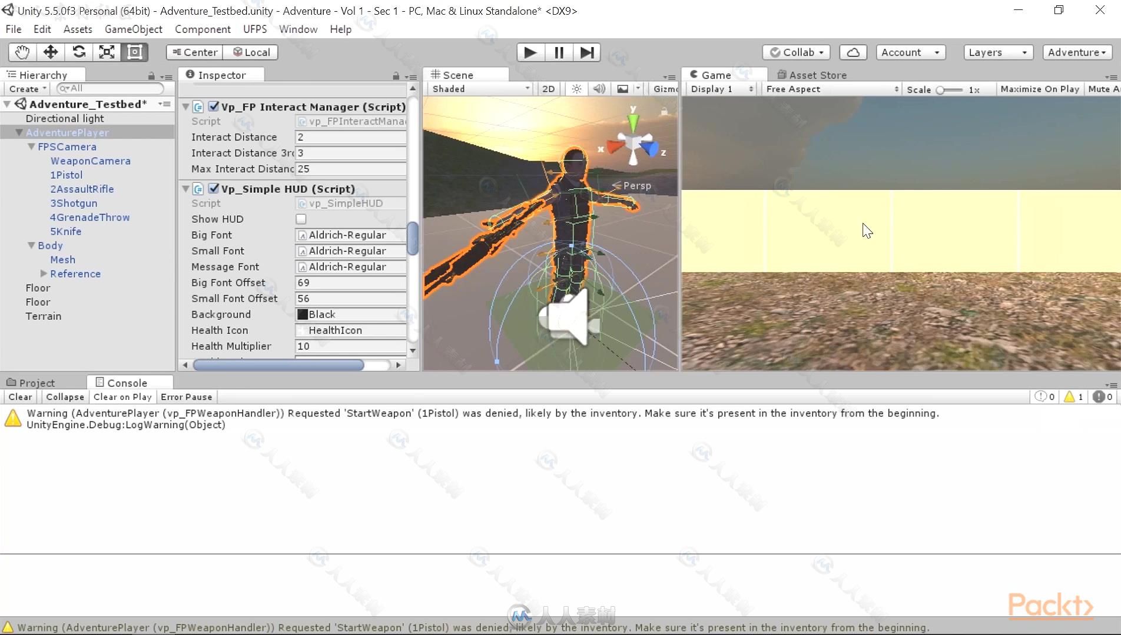1121x635 pixels.
Task: Click the Pause button
Action: click(559, 52)
